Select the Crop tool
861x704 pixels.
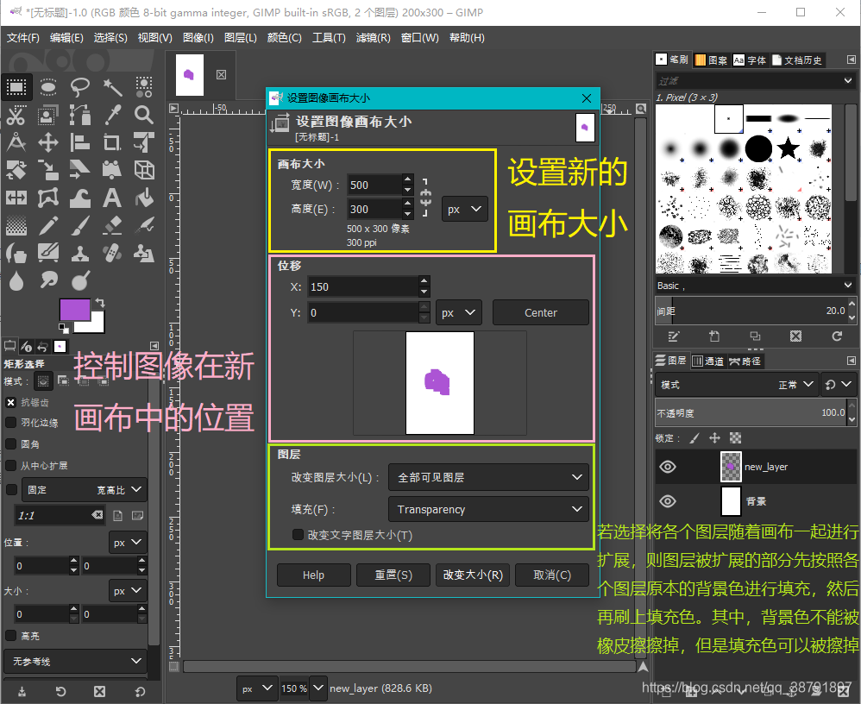point(112,142)
